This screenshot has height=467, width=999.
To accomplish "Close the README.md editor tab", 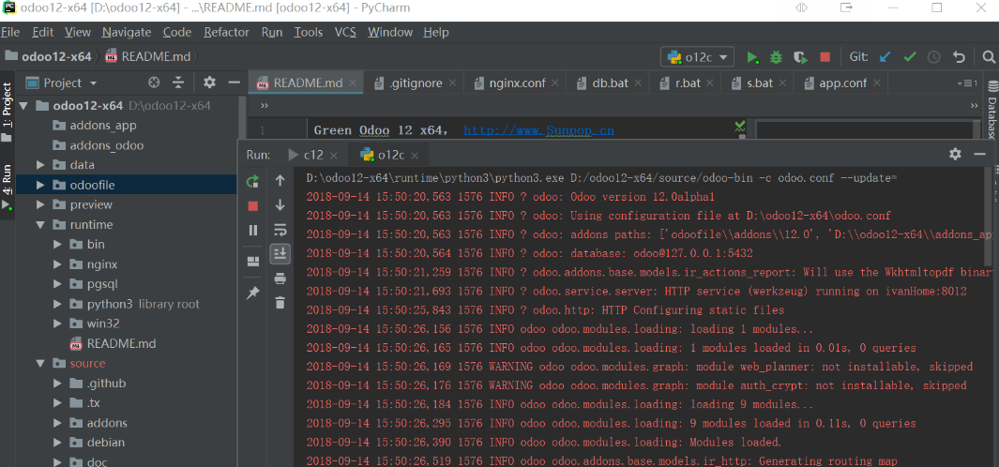I will (x=353, y=83).
